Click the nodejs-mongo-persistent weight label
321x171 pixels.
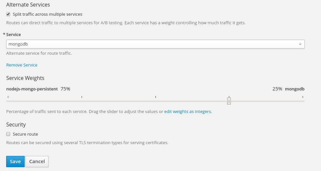tap(32, 89)
